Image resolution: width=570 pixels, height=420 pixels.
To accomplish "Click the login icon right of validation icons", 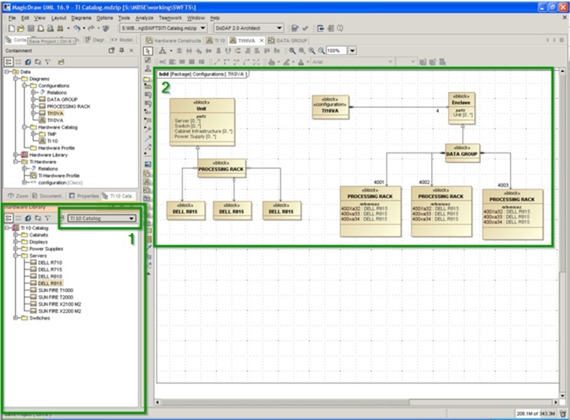I will tap(321, 28).
